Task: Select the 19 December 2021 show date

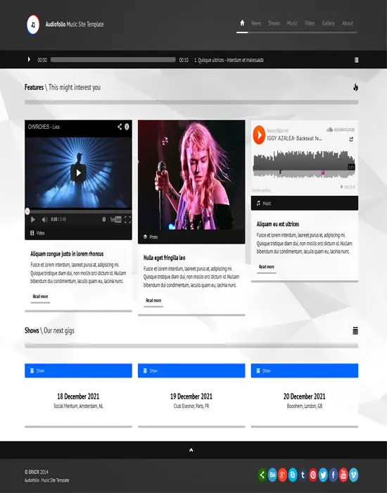Action: click(x=191, y=396)
